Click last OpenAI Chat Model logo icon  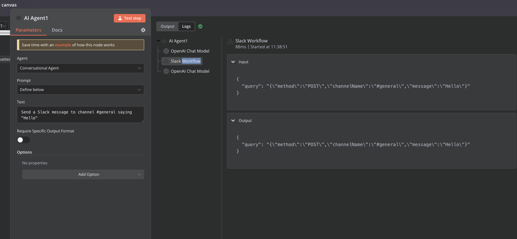(x=166, y=71)
